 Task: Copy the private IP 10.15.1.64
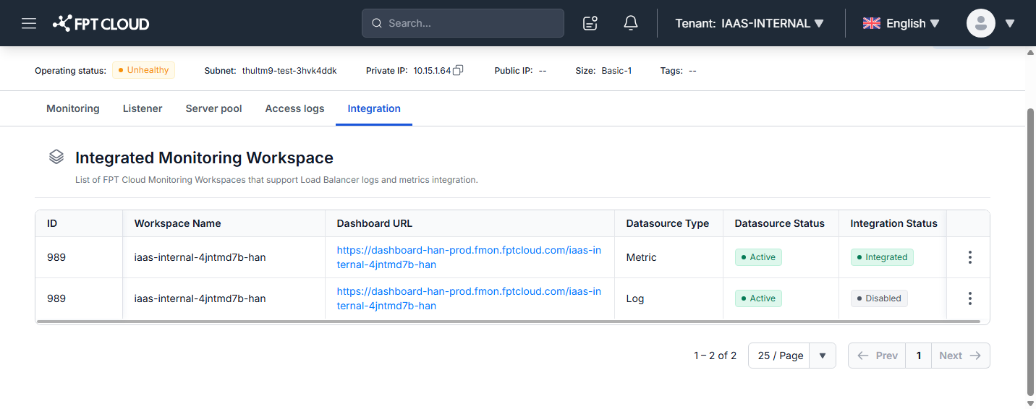(x=458, y=71)
